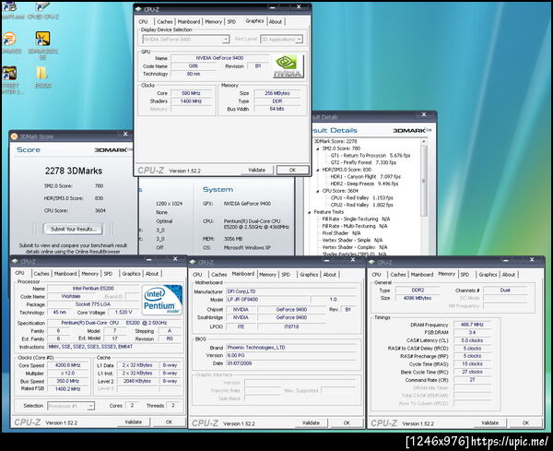Select 'HDR1 - Canyon Flight' row
The height and width of the screenshot is (451, 553).
365,177
